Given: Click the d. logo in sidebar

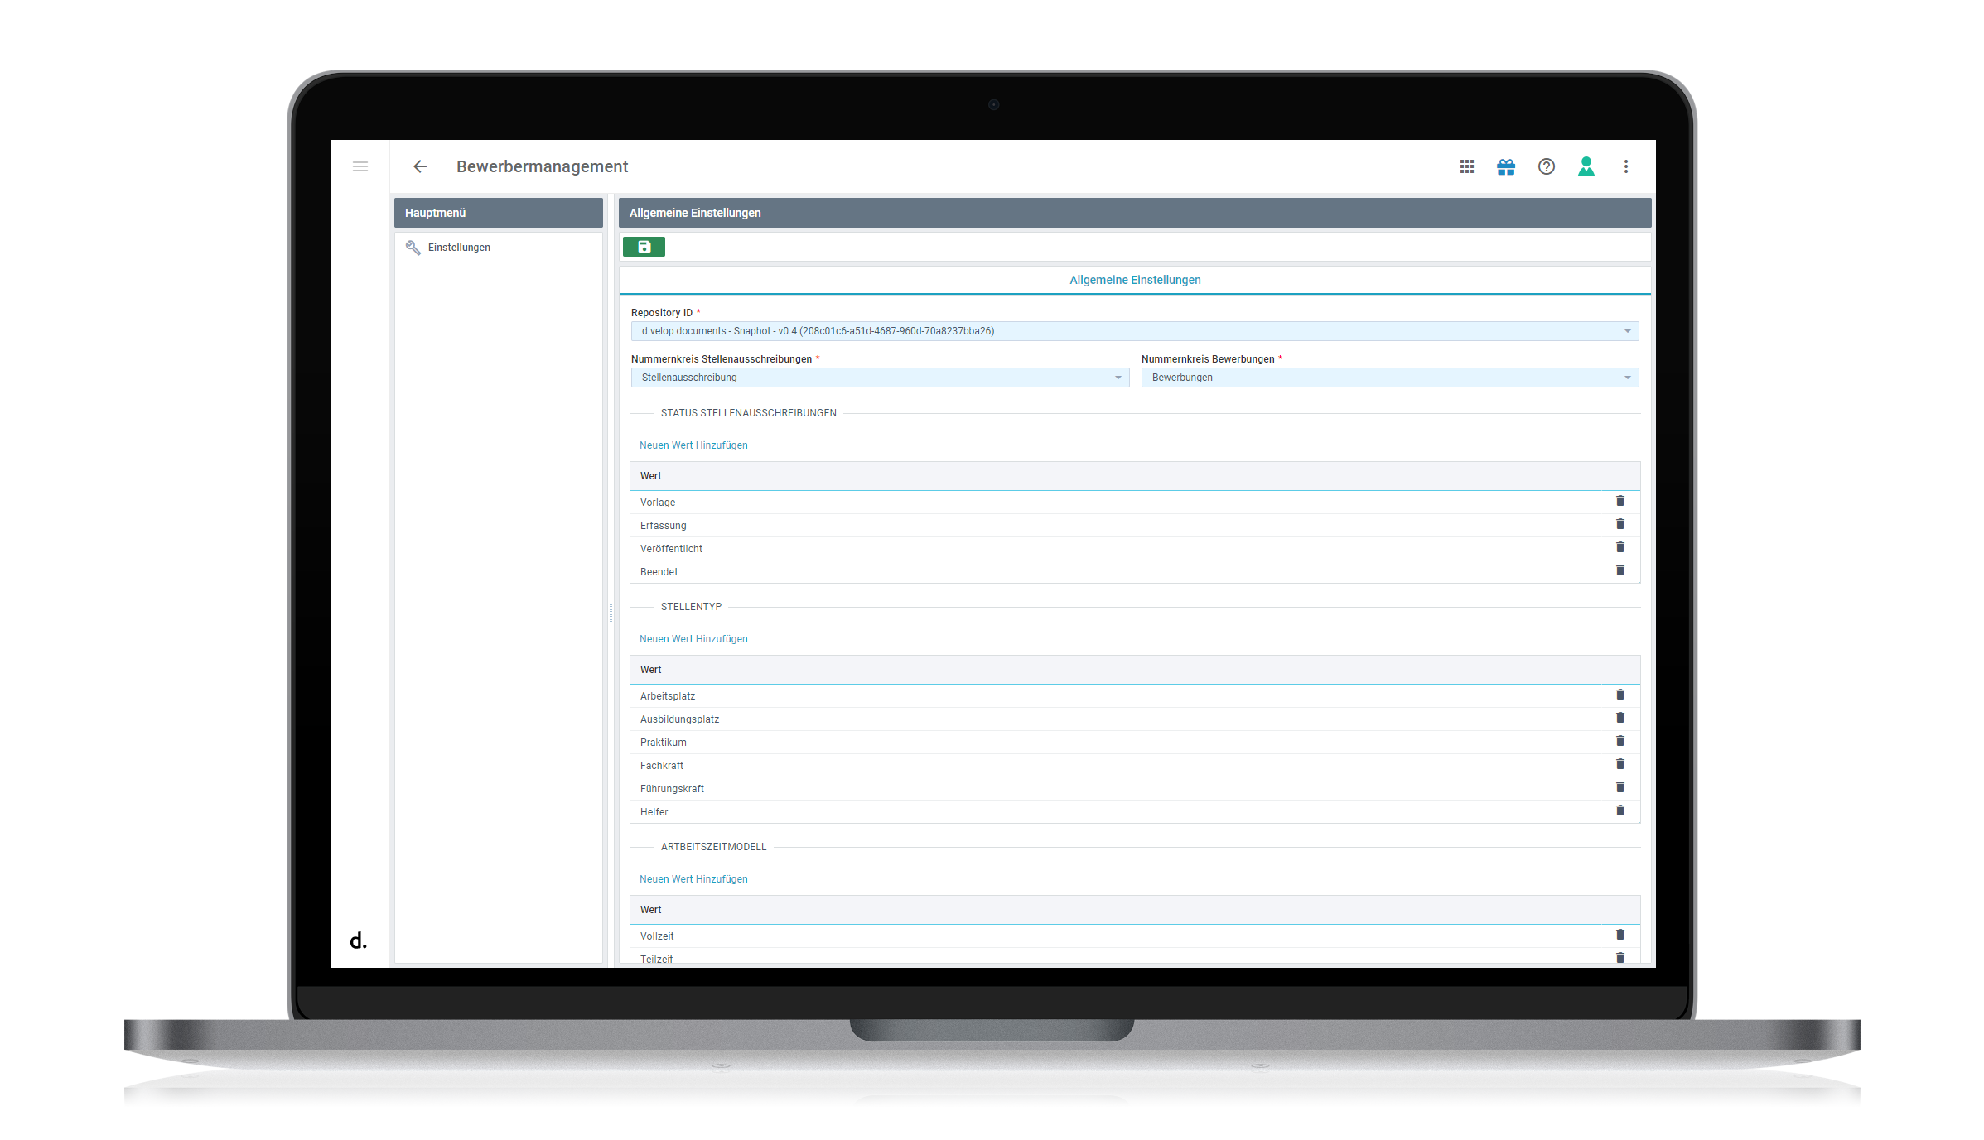Looking at the screenshot, I should [358, 940].
